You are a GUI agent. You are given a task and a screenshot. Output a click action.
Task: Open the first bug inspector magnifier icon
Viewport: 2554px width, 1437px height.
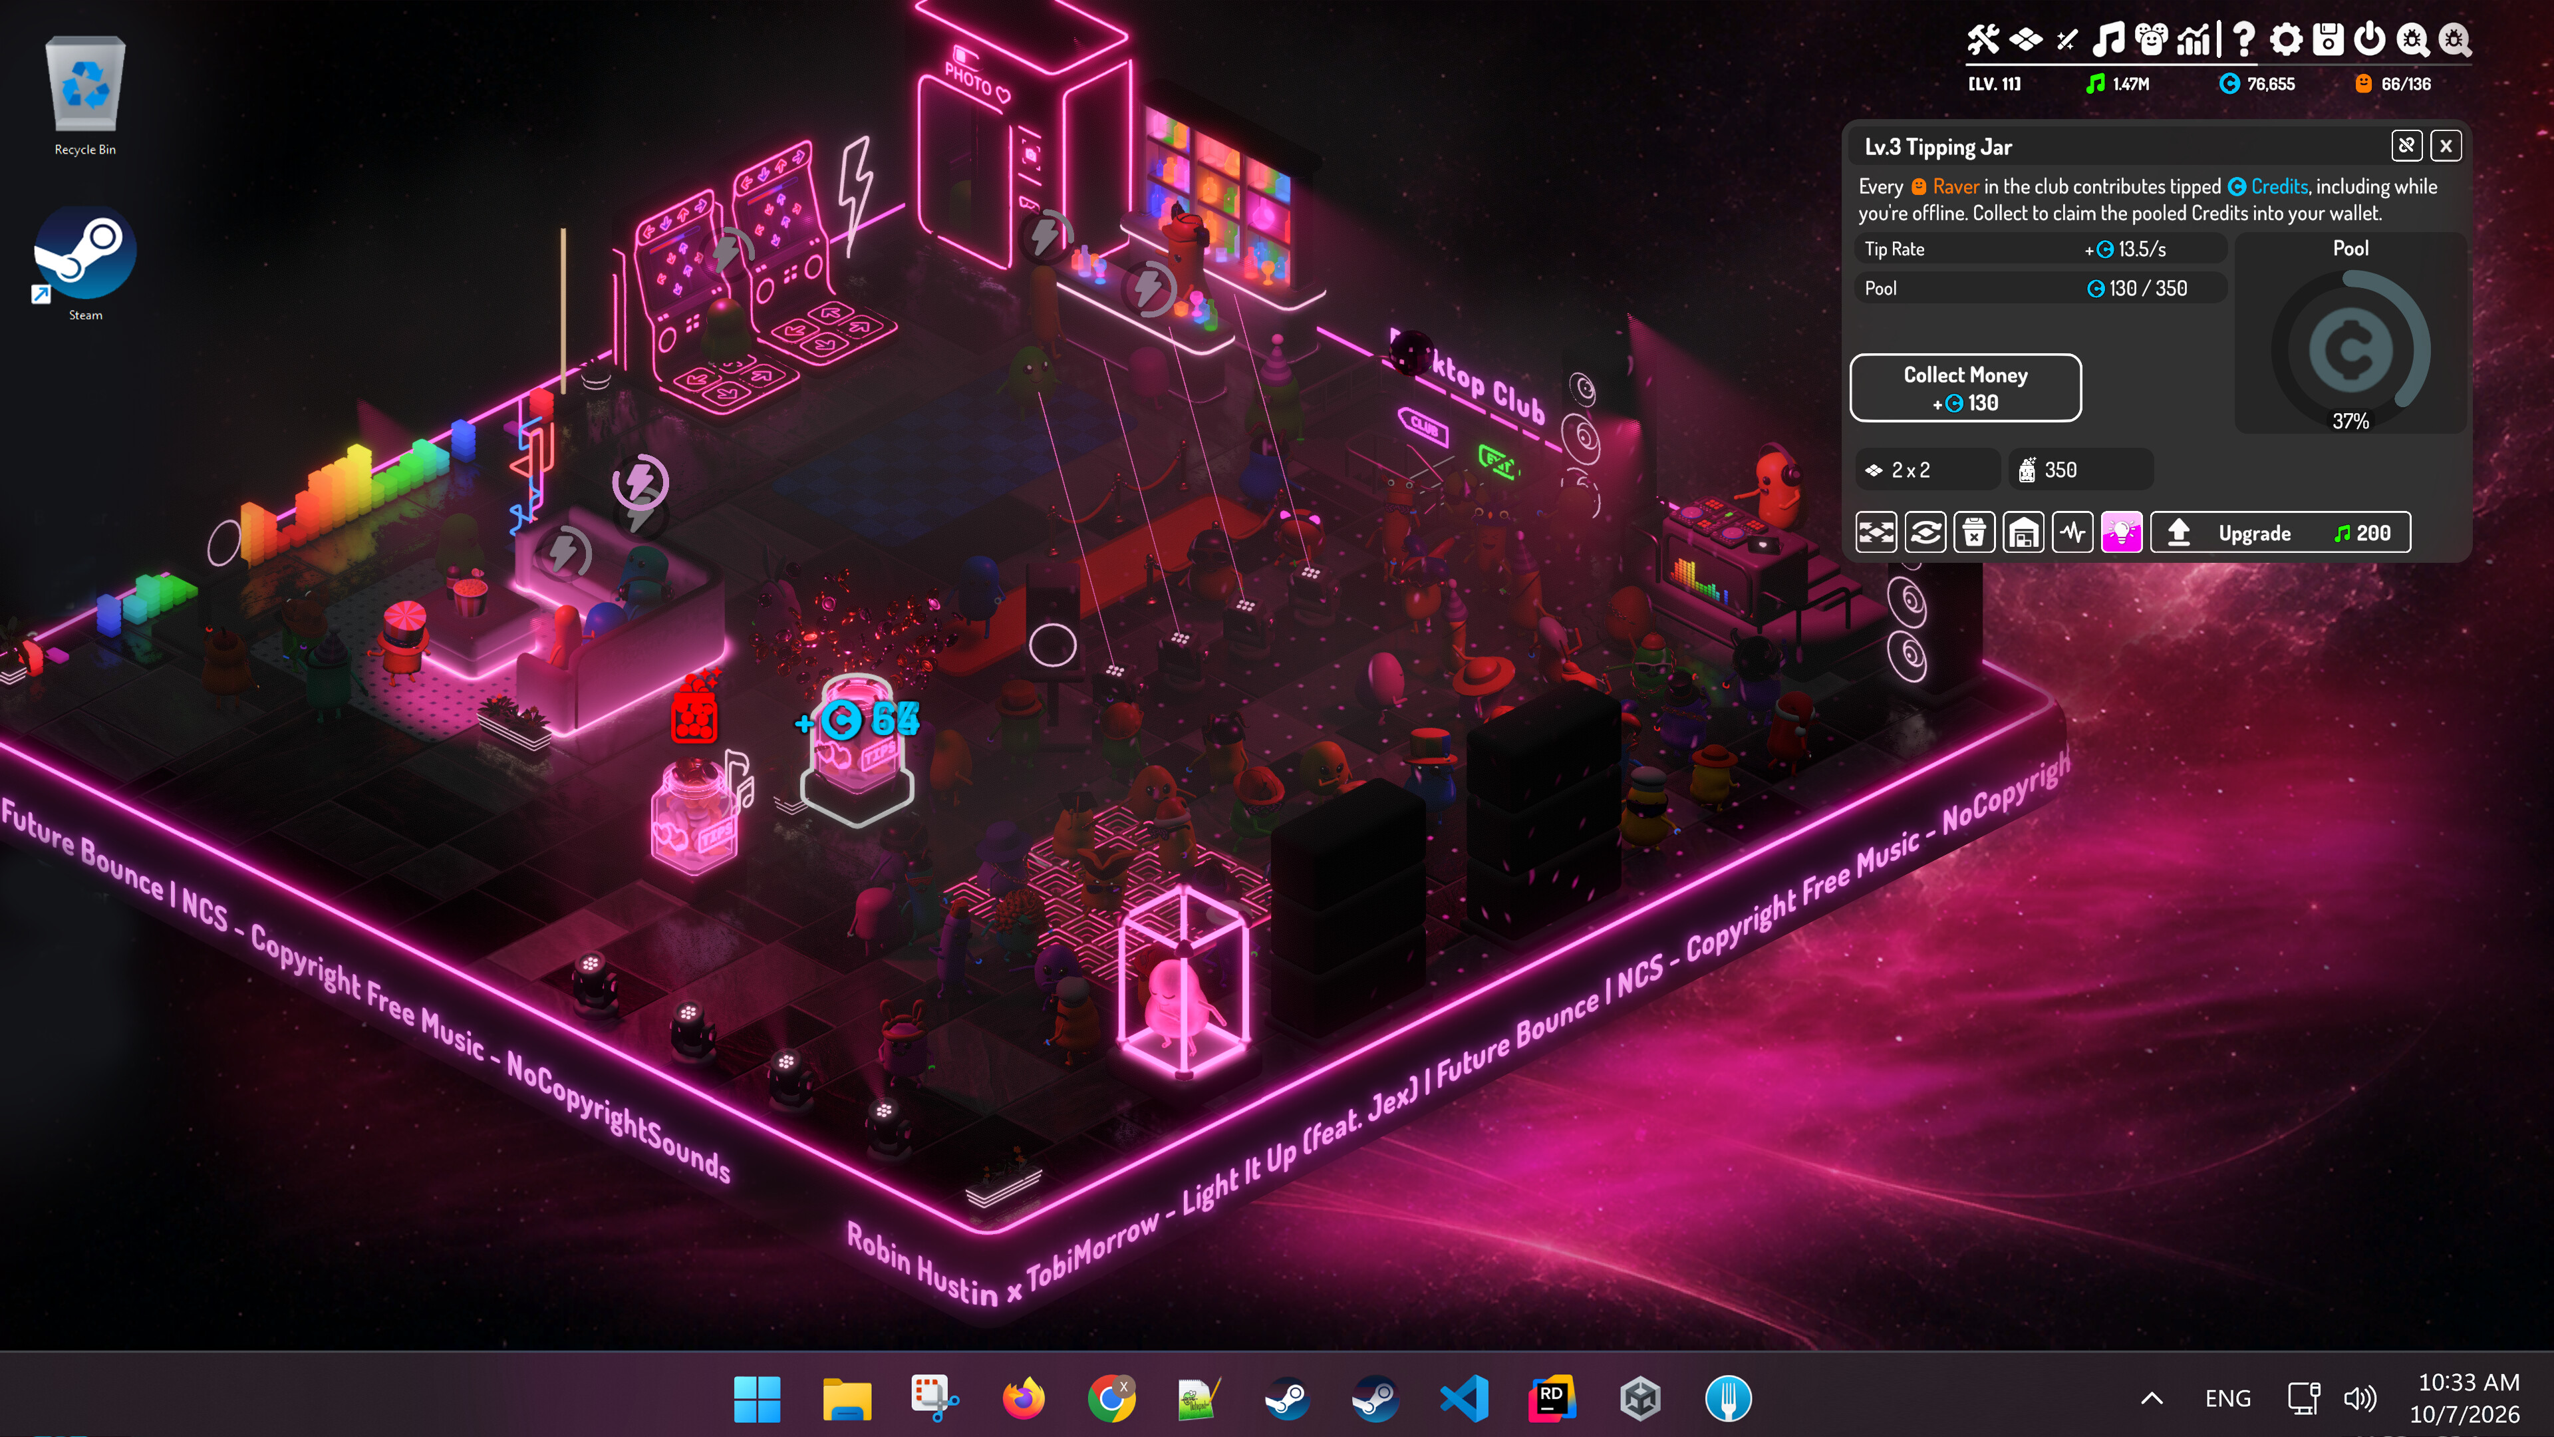[x=2412, y=40]
